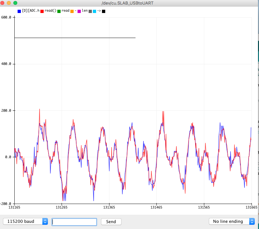
Task: Click the 131265 x-axis label
Action: [62, 207]
